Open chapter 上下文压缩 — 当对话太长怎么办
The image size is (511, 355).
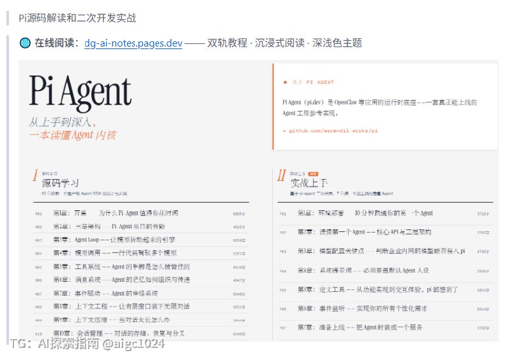pyautogui.click(x=141, y=320)
